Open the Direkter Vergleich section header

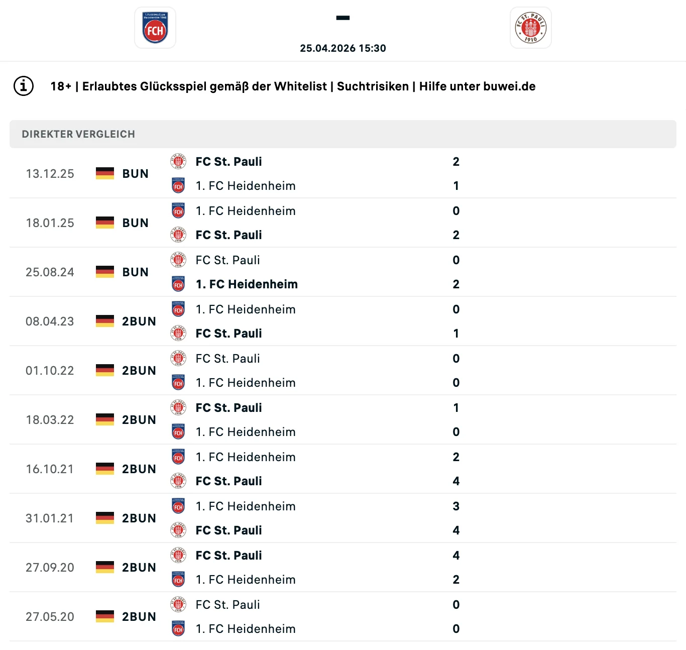(x=343, y=134)
